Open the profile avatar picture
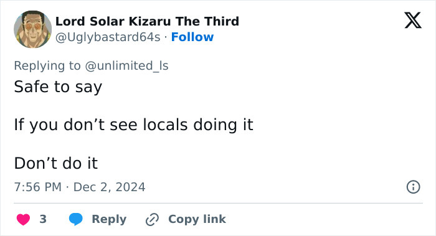The image size is (436, 236). click(32, 29)
